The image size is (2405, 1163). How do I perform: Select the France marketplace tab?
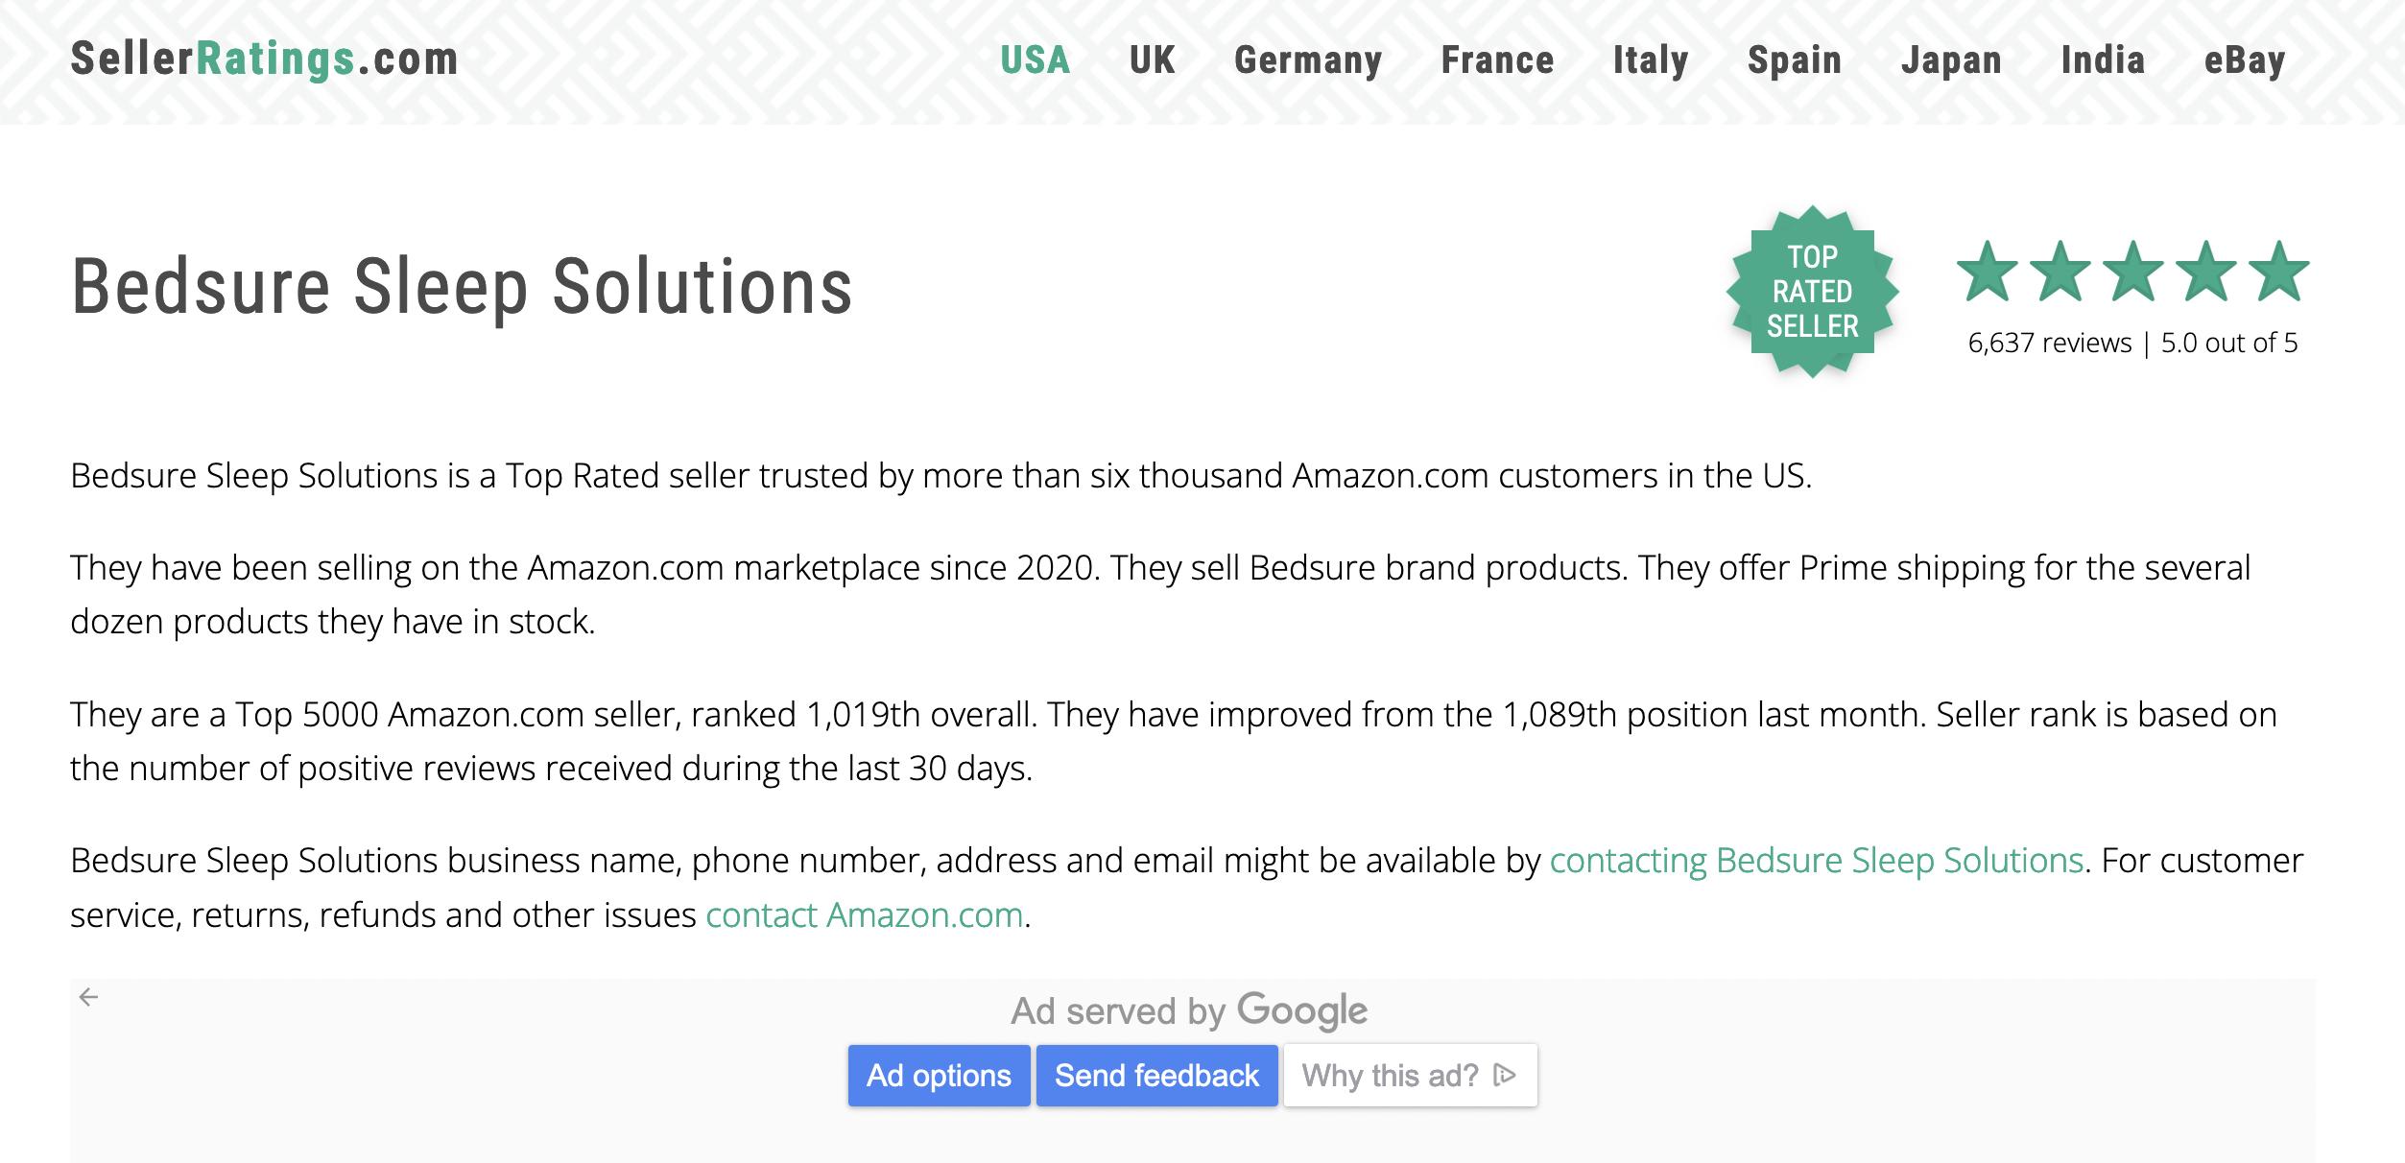point(1497,60)
